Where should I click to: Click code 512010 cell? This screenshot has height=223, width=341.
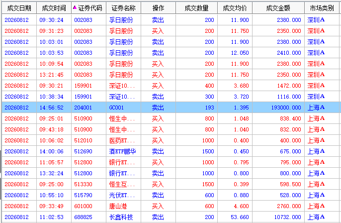(83, 140)
